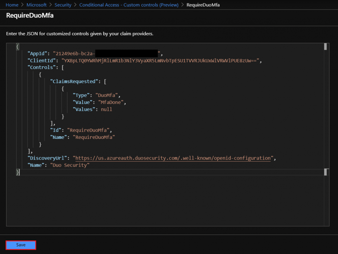Place cursor in the "Duo Security" name value
Image resolution: width=338 pixels, height=254 pixels.
pos(70,165)
